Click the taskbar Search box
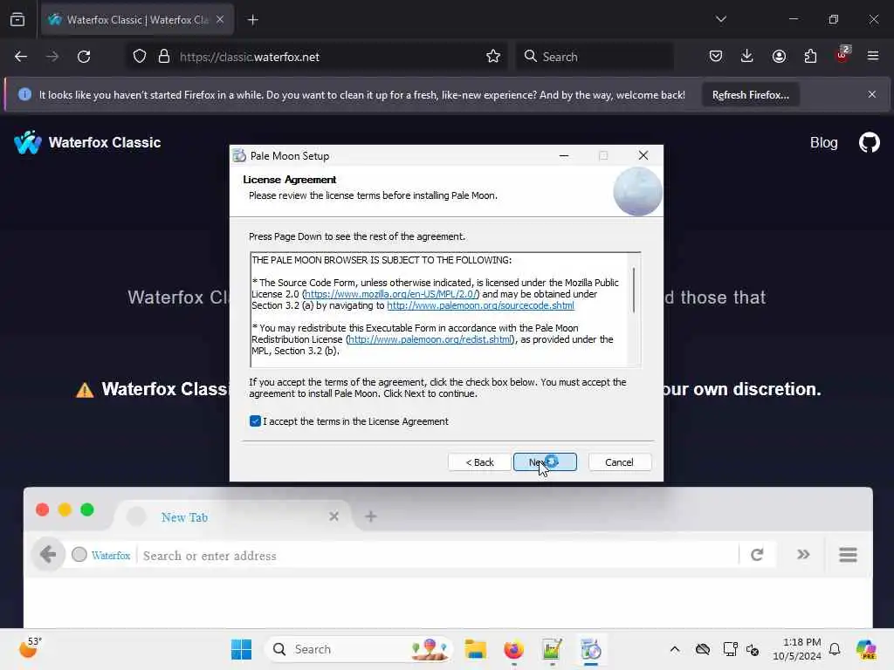894x670 pixels. tap(359, 649)
